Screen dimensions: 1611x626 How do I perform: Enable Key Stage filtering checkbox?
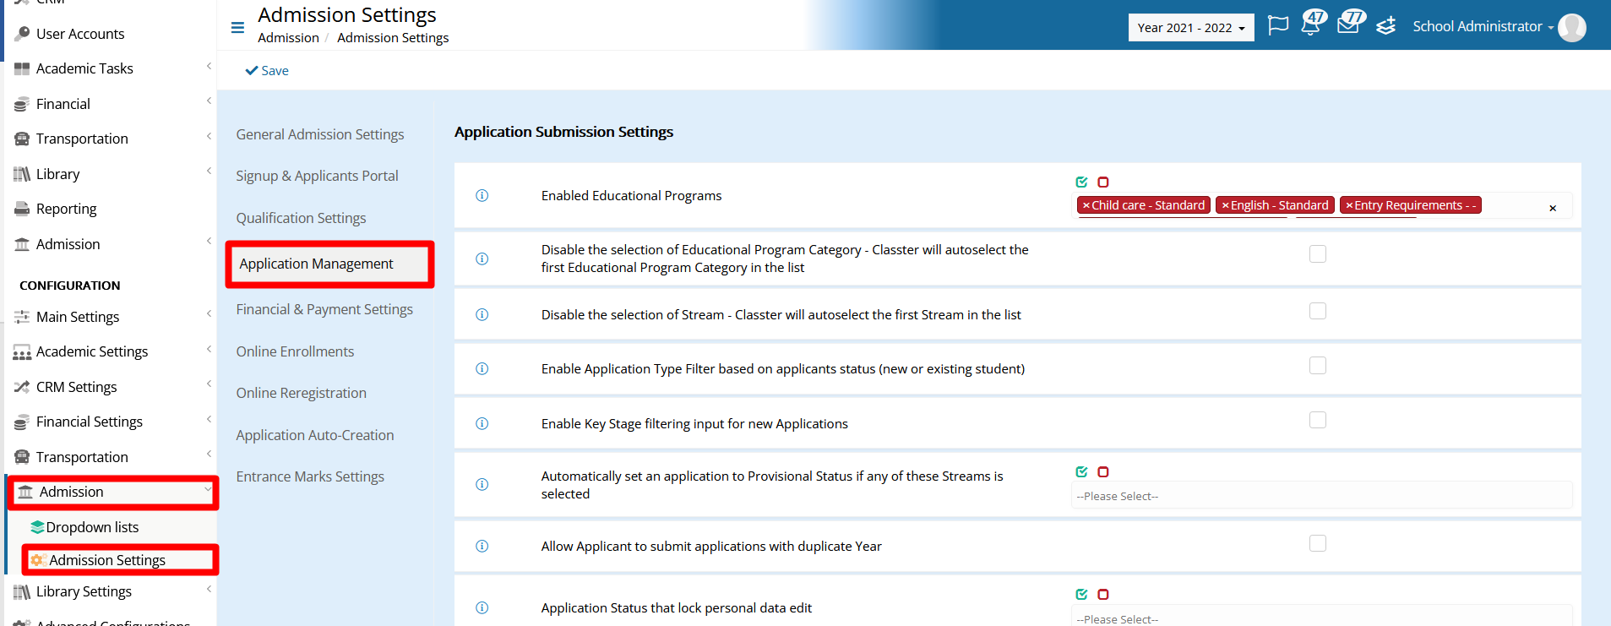pos(1318,420)
